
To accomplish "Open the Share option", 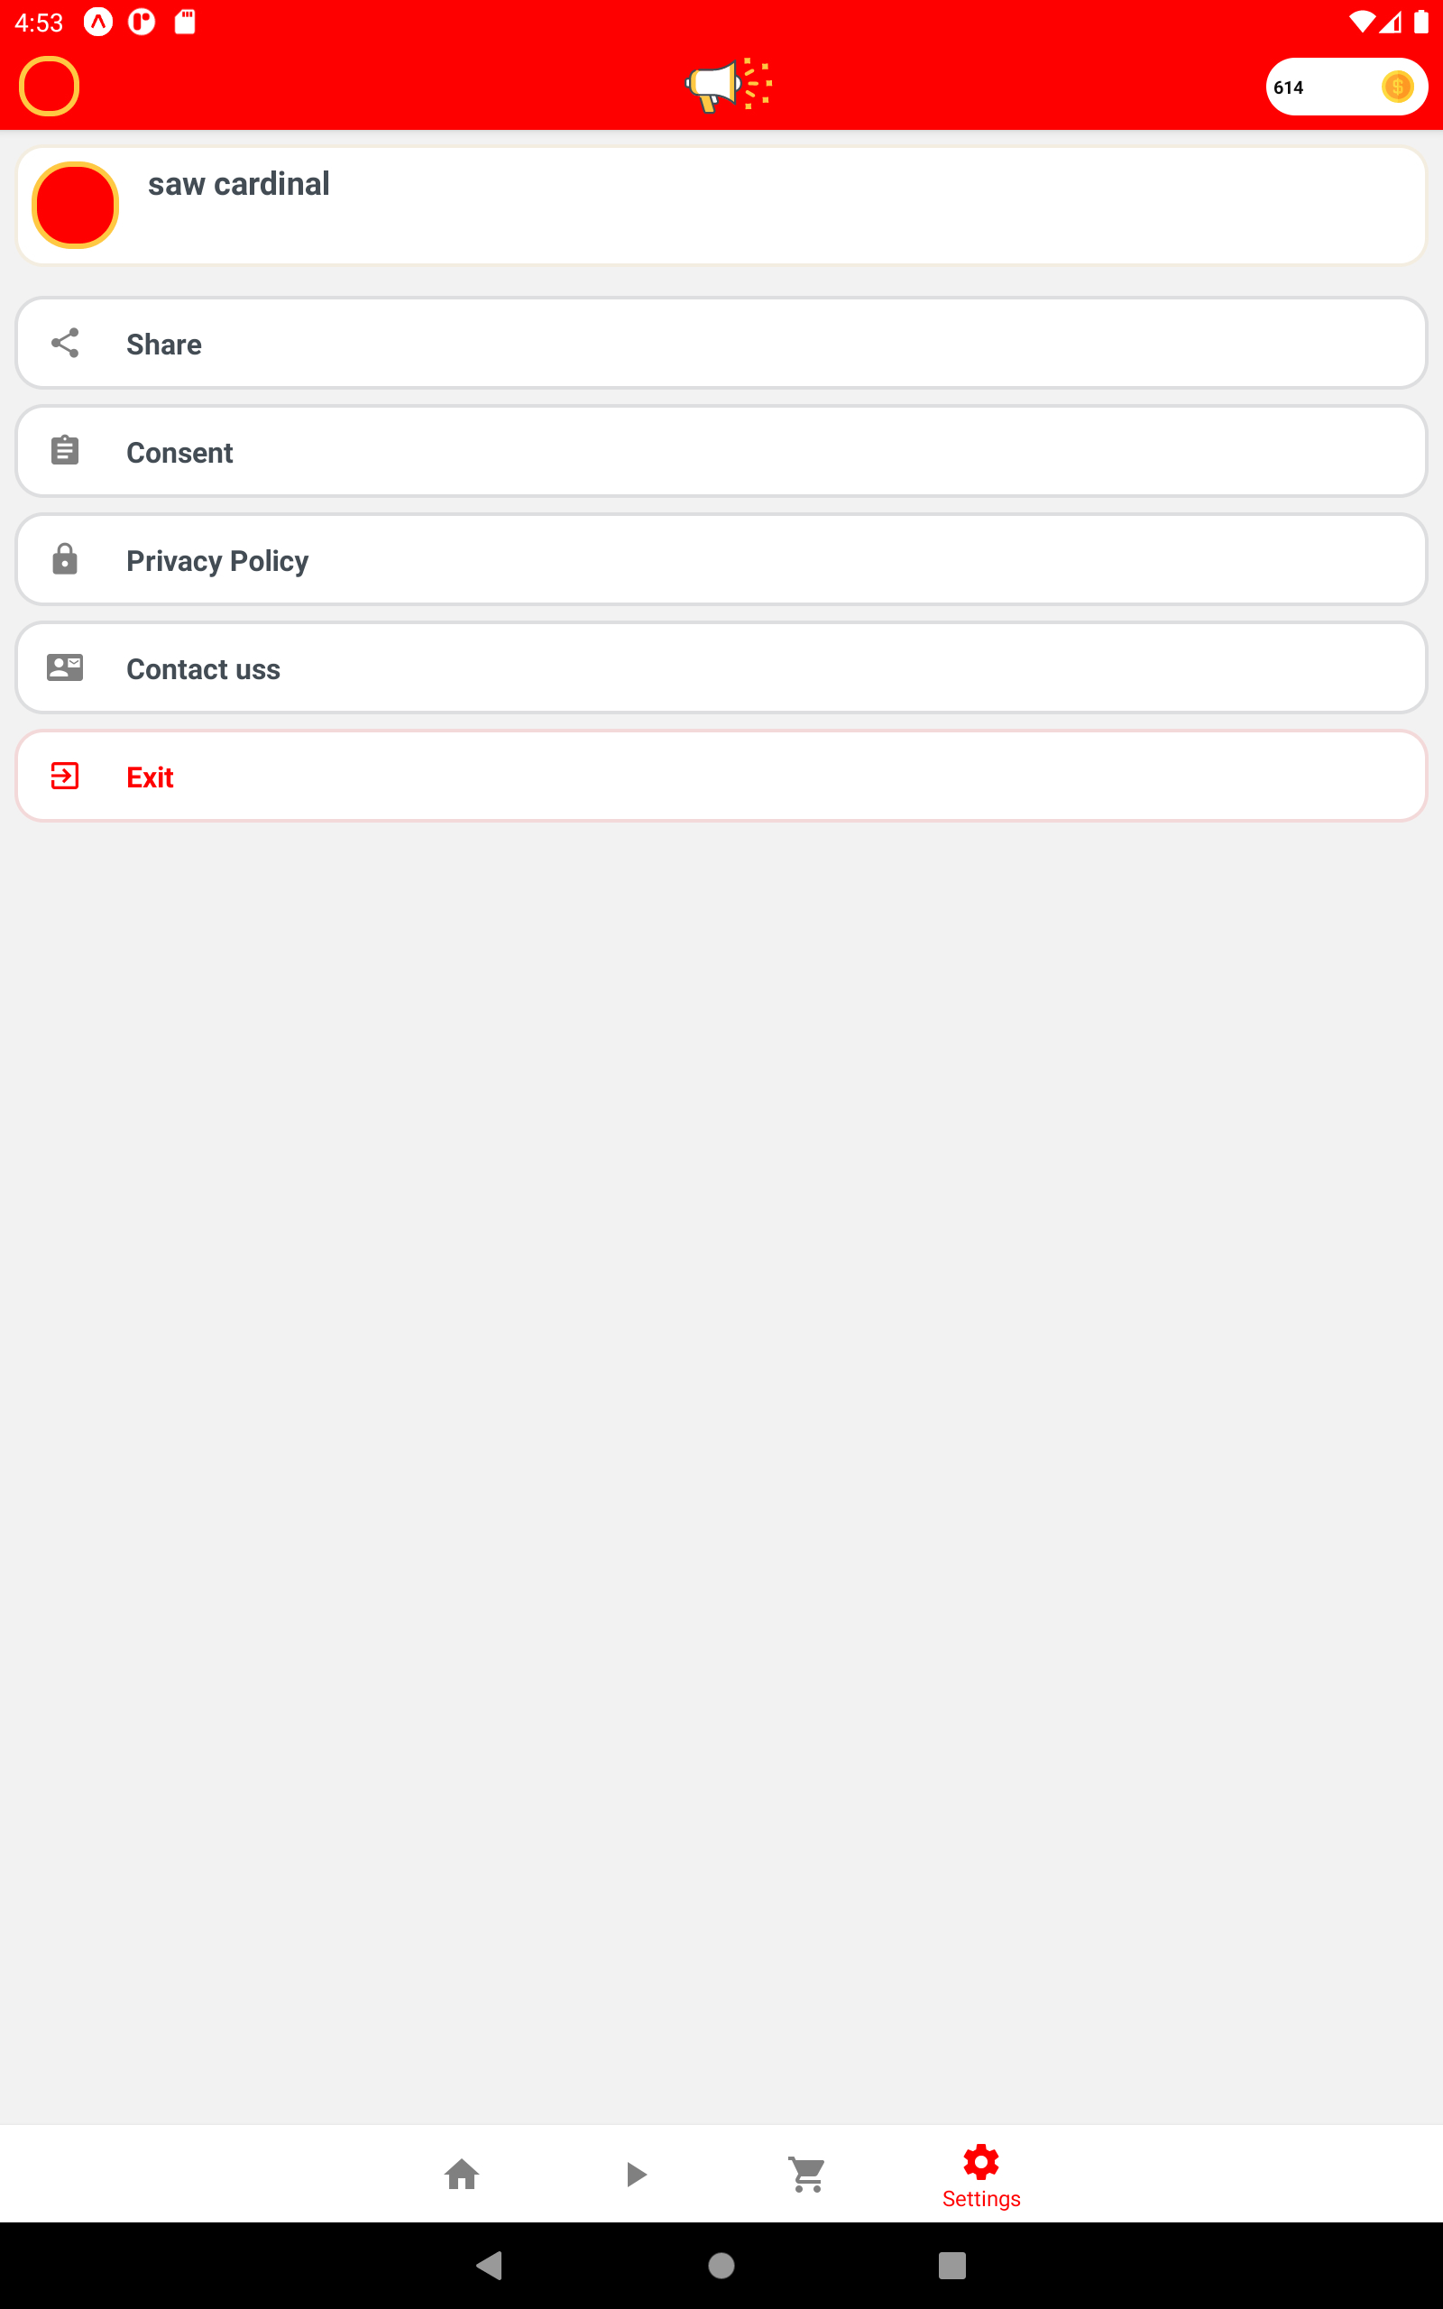I will tap(721, 344).
